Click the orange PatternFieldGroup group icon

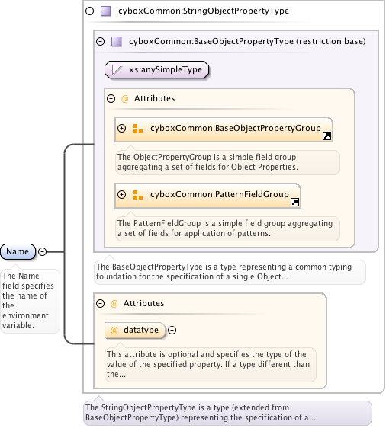tap(138, 195)
